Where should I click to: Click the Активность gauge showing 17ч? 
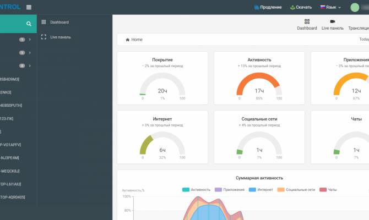pos(259,85)
